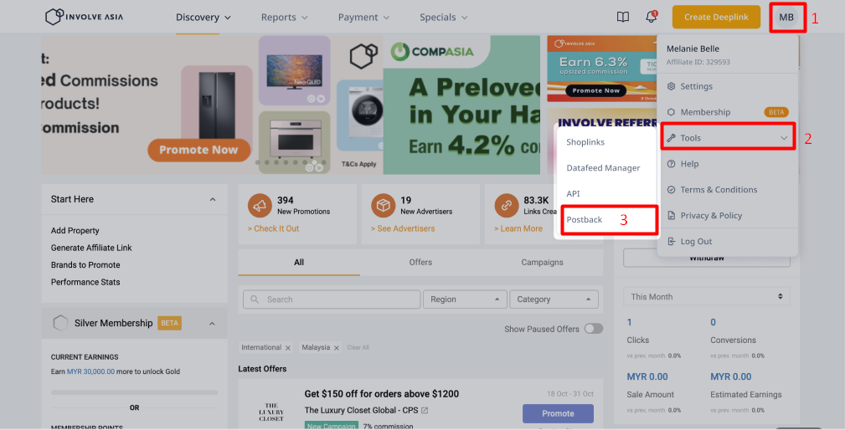Select Shoplinks from Tools submenu
This screenshot has width=845, height=430.
[585, 142]
